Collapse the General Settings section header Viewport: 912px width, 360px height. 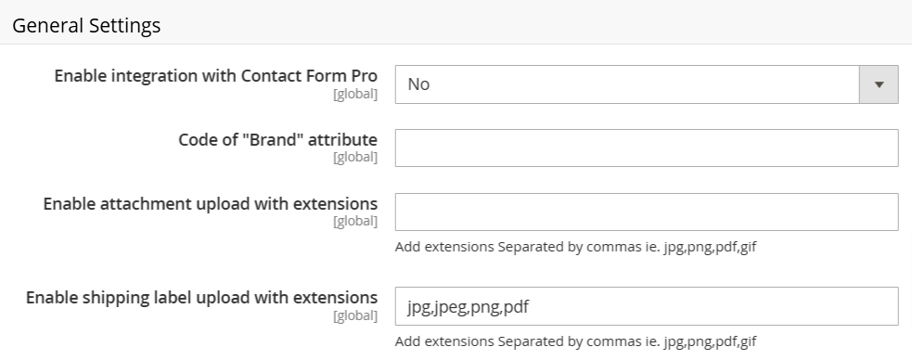pyautogui.click(x=456, y=25)
